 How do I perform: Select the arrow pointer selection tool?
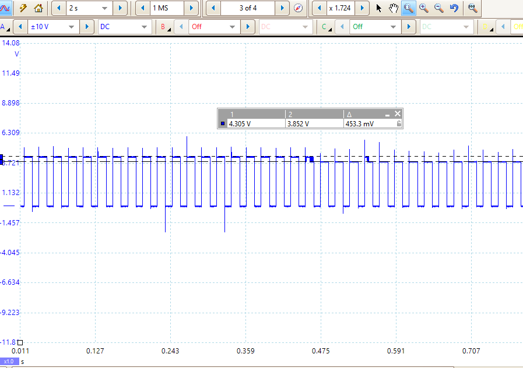tap(379, 8)
